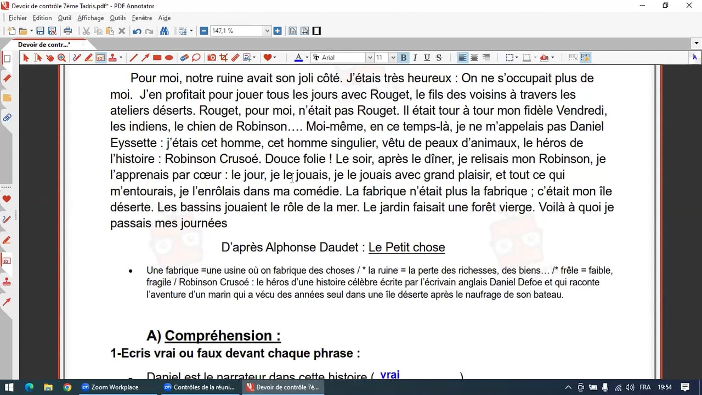The width and height of the screenshot is (702, 395).
Task: Click the font size 11 field
Action: (382, 58)
